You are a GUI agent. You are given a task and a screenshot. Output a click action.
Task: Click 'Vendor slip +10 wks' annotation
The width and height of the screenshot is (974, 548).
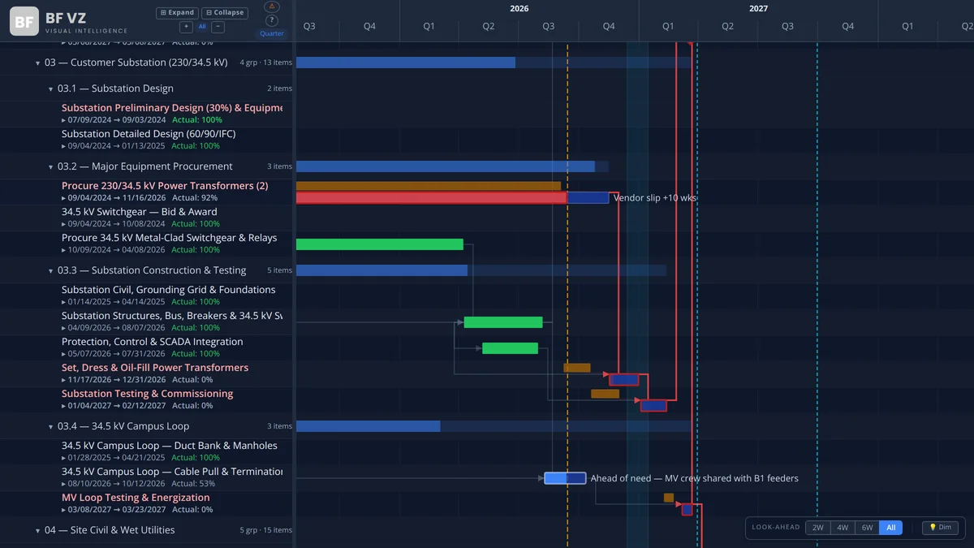655,198
